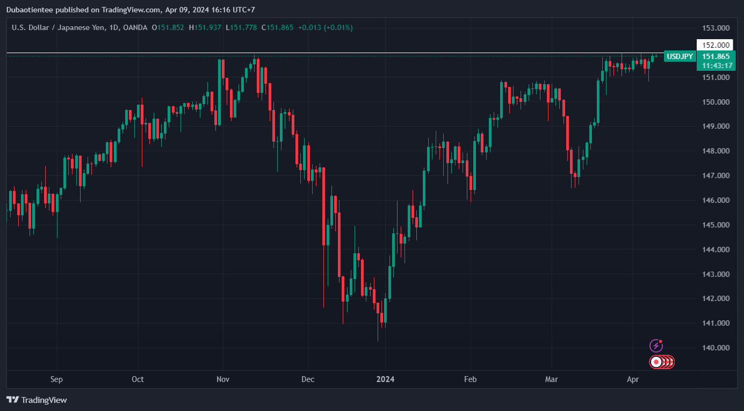Click the 2024 label on time axis
Image resolution: width=744 pixels, height=411 pixels.
(x=385, y=379)
